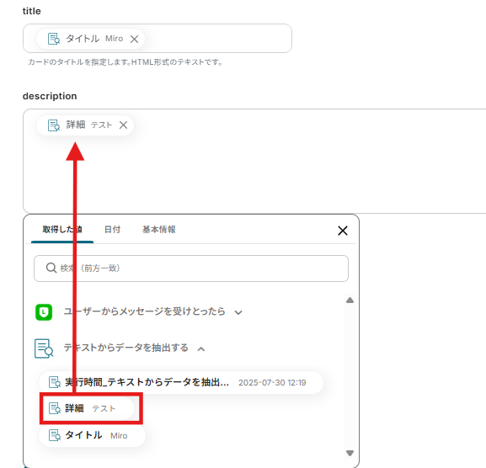Click the scroll down arrow in popup
The image size is (486, 468).
[350, 453]
